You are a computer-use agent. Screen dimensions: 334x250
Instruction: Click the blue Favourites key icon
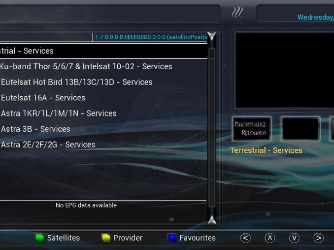pyautogui.click(x=172, y=238)
